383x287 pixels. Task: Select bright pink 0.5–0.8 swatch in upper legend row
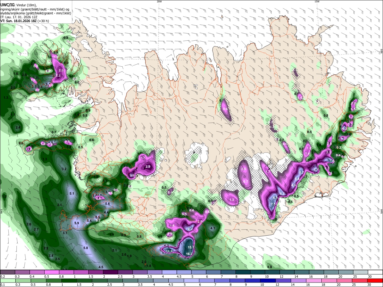coord(51,272)
